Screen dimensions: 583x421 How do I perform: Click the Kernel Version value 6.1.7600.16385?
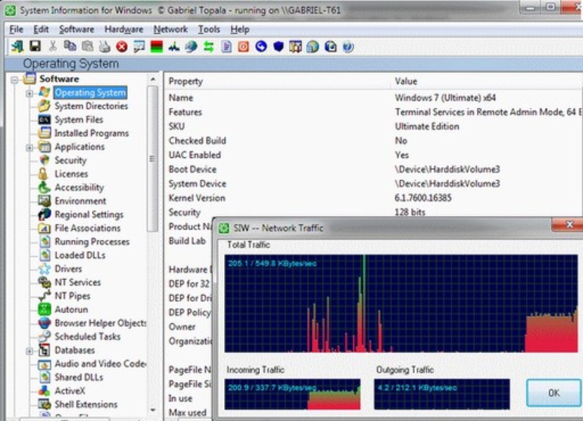pyautogui.click(x=423, y=198)
